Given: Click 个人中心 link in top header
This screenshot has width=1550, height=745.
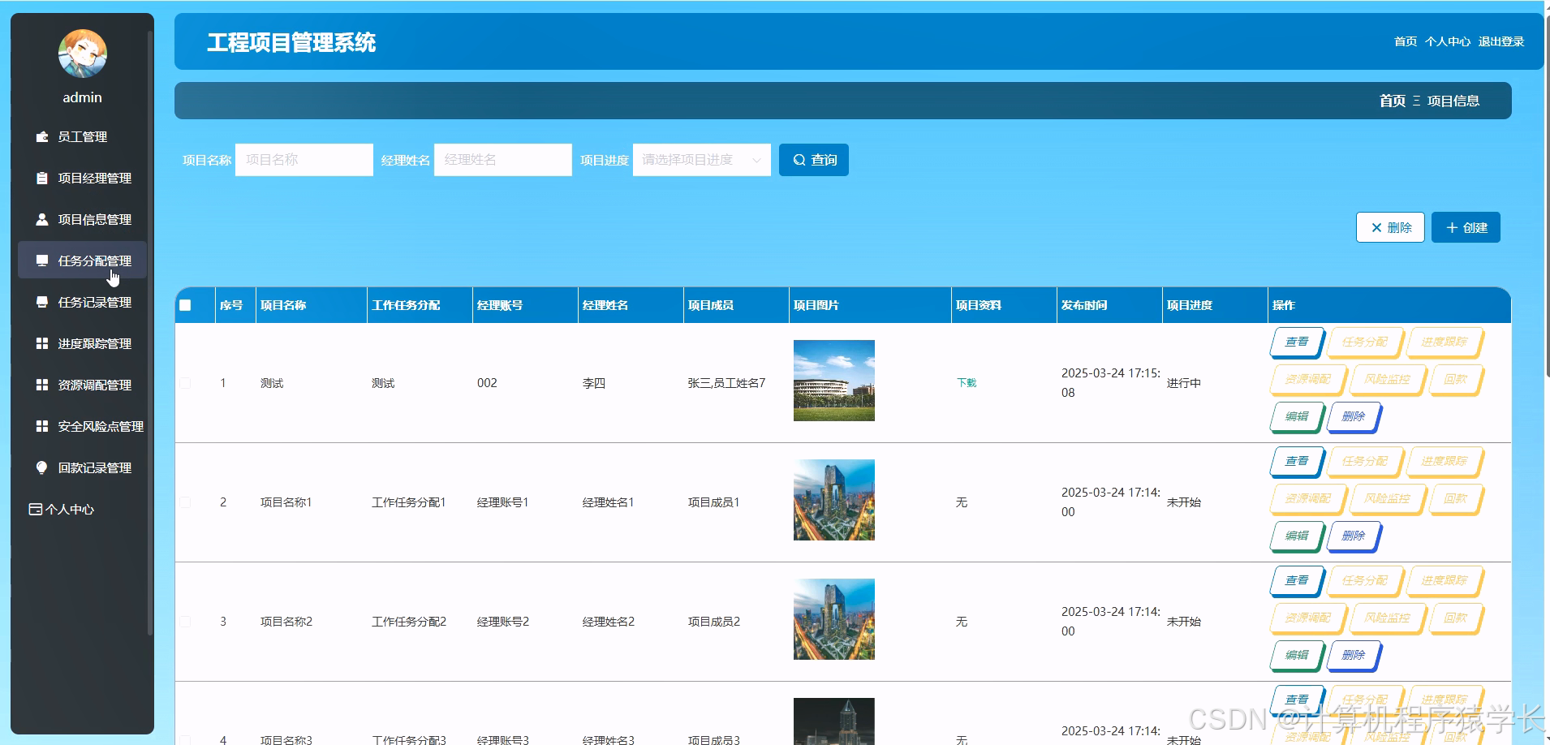Looking at the screenshot, I should click(1448, 41).
